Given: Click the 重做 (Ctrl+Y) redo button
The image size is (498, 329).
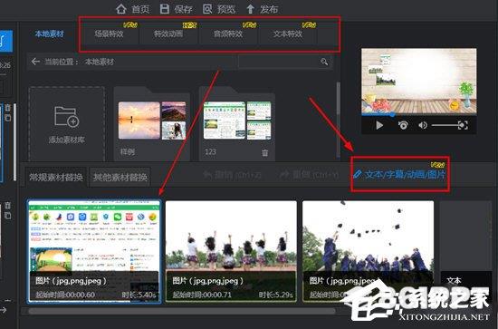Looking at the screenshot, I should click(309, 174).
